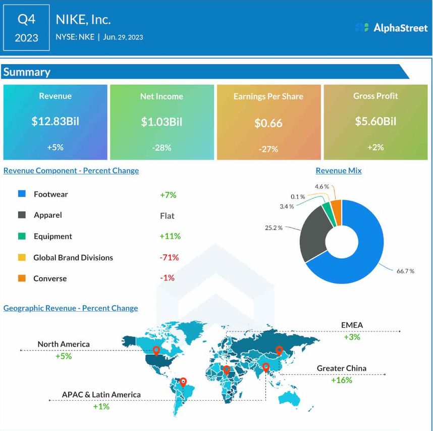The height and width of the screenshot is (431, 433).
Task: Click the Equipment '+11%' value
Action: click(170, 236)
